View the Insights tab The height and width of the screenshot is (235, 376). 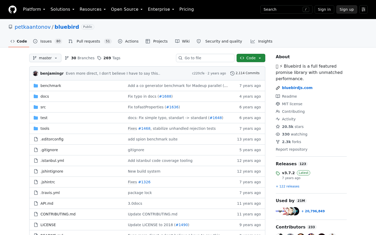(x=261, y=41)
